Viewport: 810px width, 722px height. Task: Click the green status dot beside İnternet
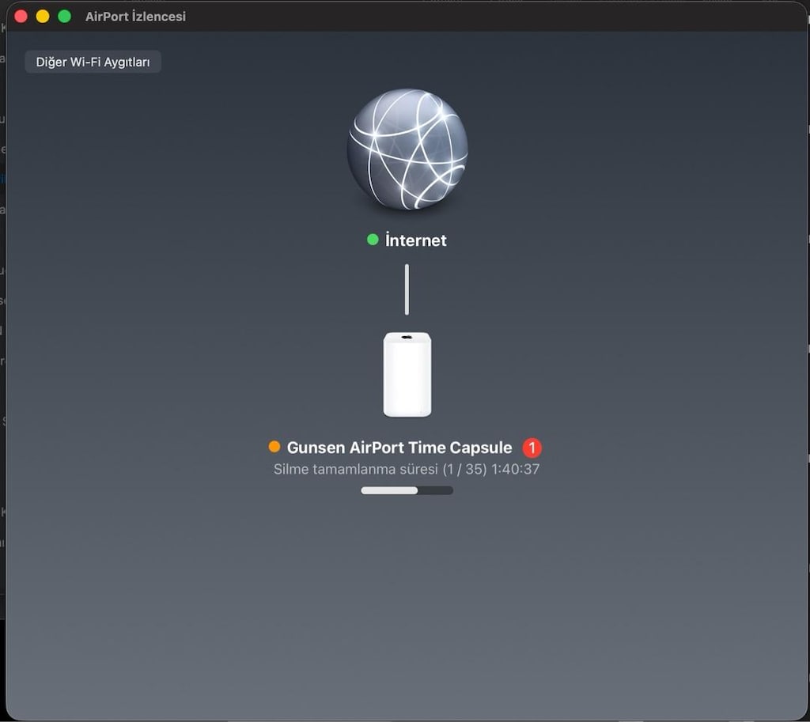(373, 240)
